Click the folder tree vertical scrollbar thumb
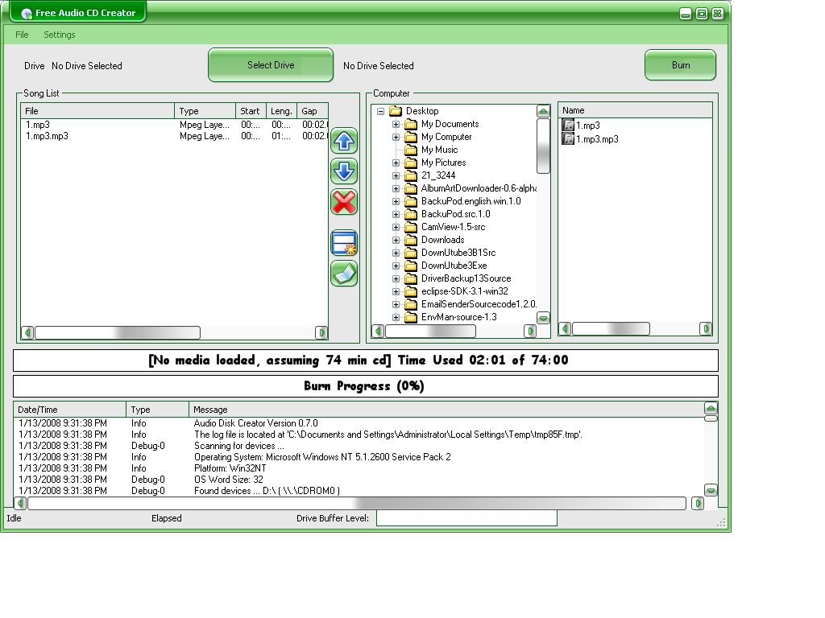 (x=543, y=146)
